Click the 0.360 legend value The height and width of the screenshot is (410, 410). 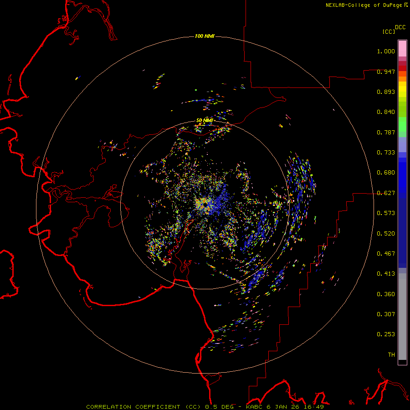386,294
